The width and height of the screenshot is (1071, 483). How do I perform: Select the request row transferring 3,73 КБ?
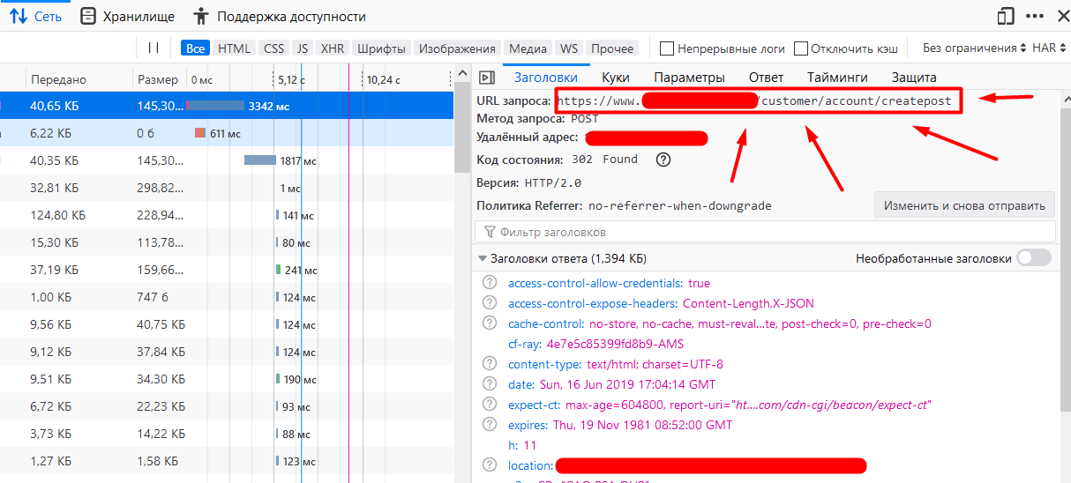click(x=227, y=433)
